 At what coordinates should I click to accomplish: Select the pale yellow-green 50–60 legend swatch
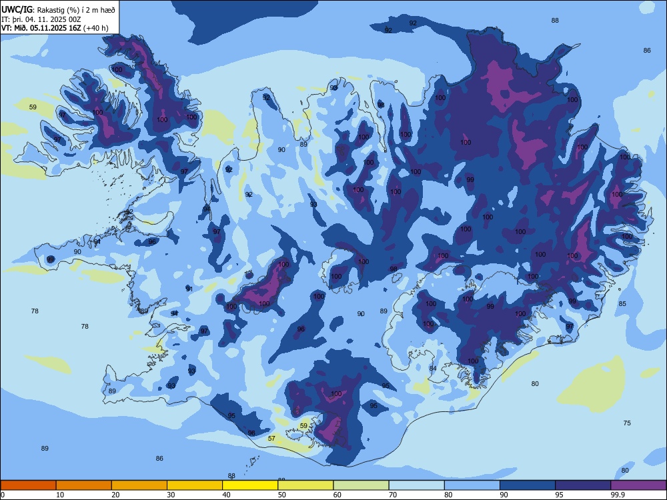[x=305, y=485]
